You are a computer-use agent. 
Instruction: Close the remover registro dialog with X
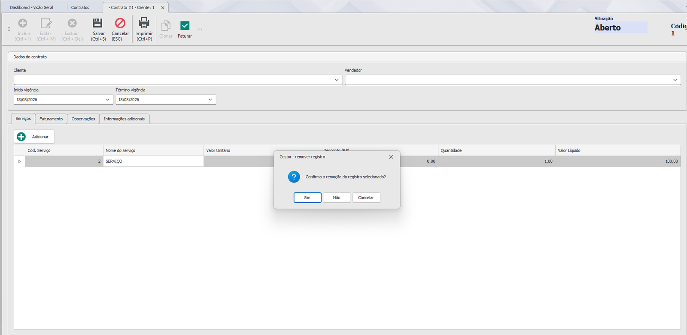pos(391,157)
